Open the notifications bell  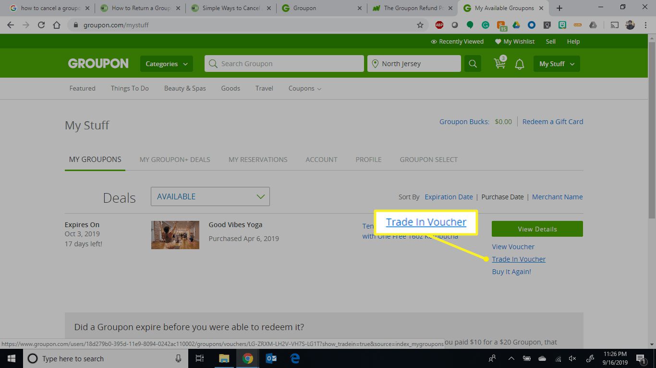520,64
